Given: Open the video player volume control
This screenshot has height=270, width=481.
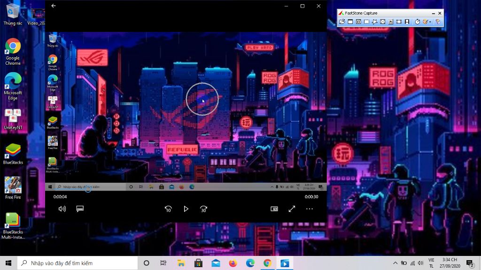Looking at the screenshot, I should click(62, 209).
